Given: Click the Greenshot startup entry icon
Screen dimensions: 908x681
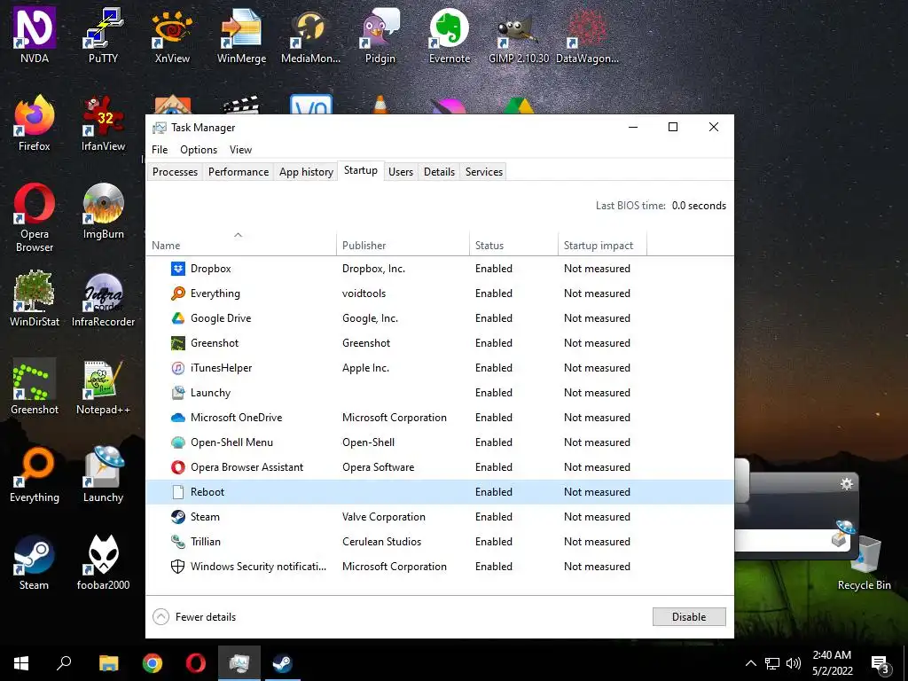Looking at the screenshot, I should pyautogui.click(x=177, y=343).
